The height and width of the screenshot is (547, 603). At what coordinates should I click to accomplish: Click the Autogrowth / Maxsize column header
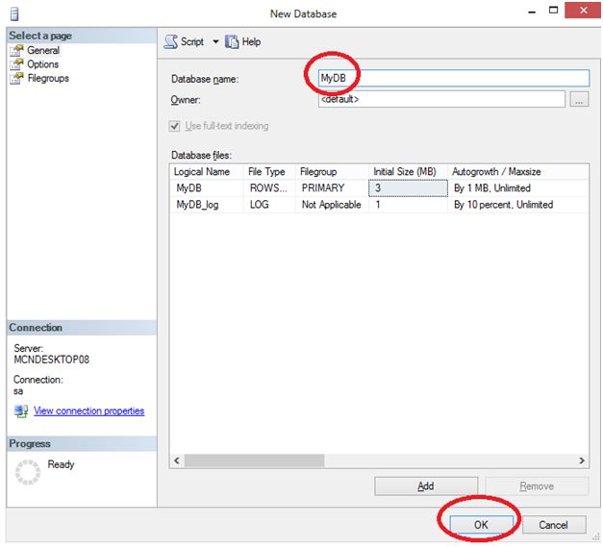(x=518, y=171)
